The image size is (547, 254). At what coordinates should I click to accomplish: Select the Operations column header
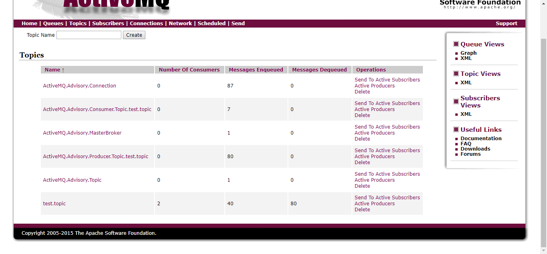pos(371,70)
